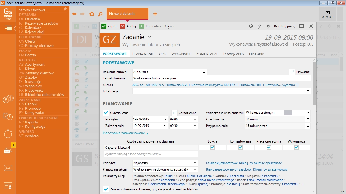Viewport: 346px width, 194px height.
Task: Open the help icon in the task toolbar
Action: pos(259,26)
